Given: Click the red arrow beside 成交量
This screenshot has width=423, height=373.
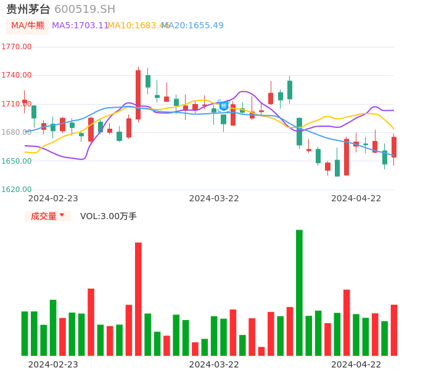Looking at the screenshot, I should coord(62,215).
